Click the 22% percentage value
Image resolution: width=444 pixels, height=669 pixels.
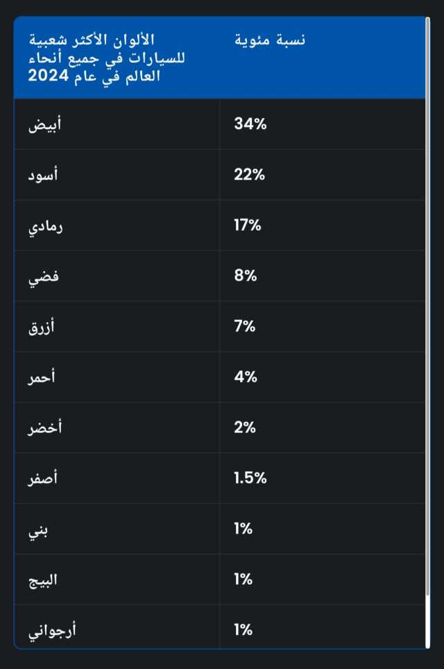click(250, 174)
